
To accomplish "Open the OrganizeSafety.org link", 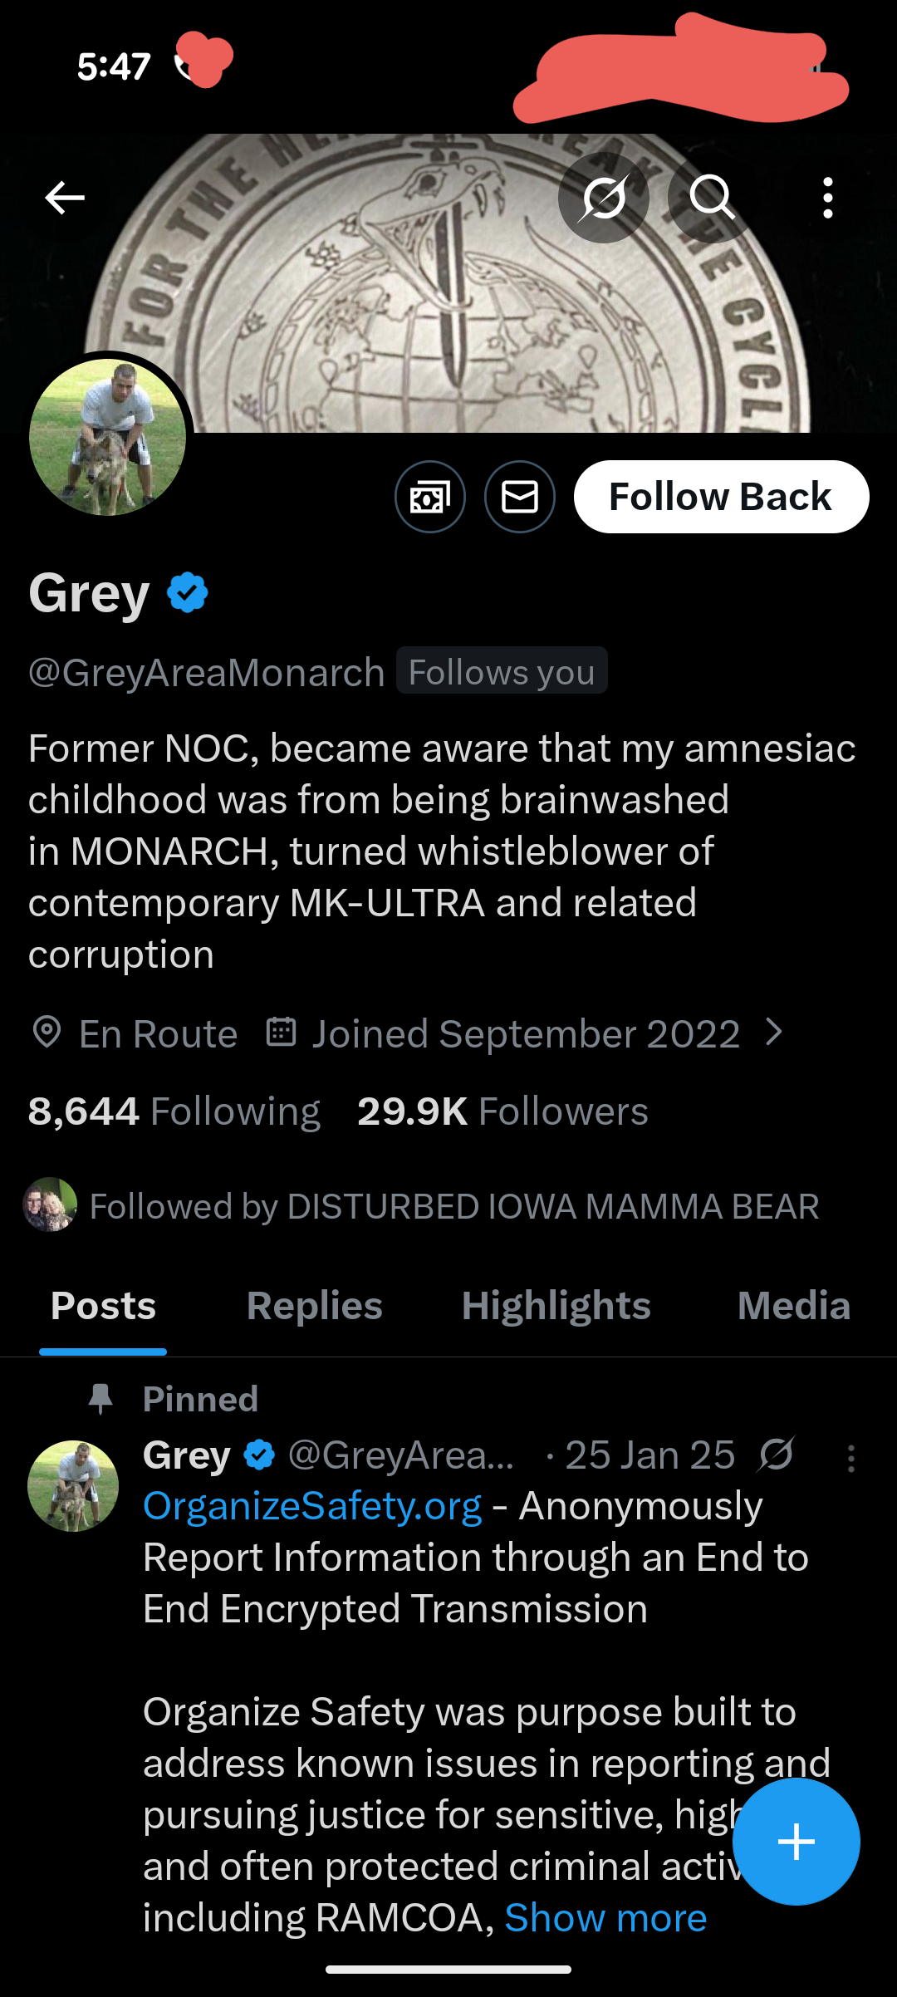I will (312, 1506).
